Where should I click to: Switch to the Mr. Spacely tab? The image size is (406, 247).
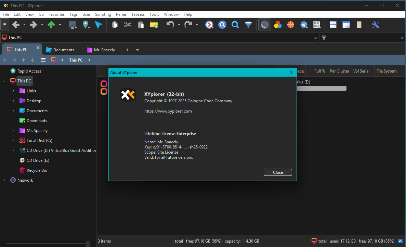101,50
